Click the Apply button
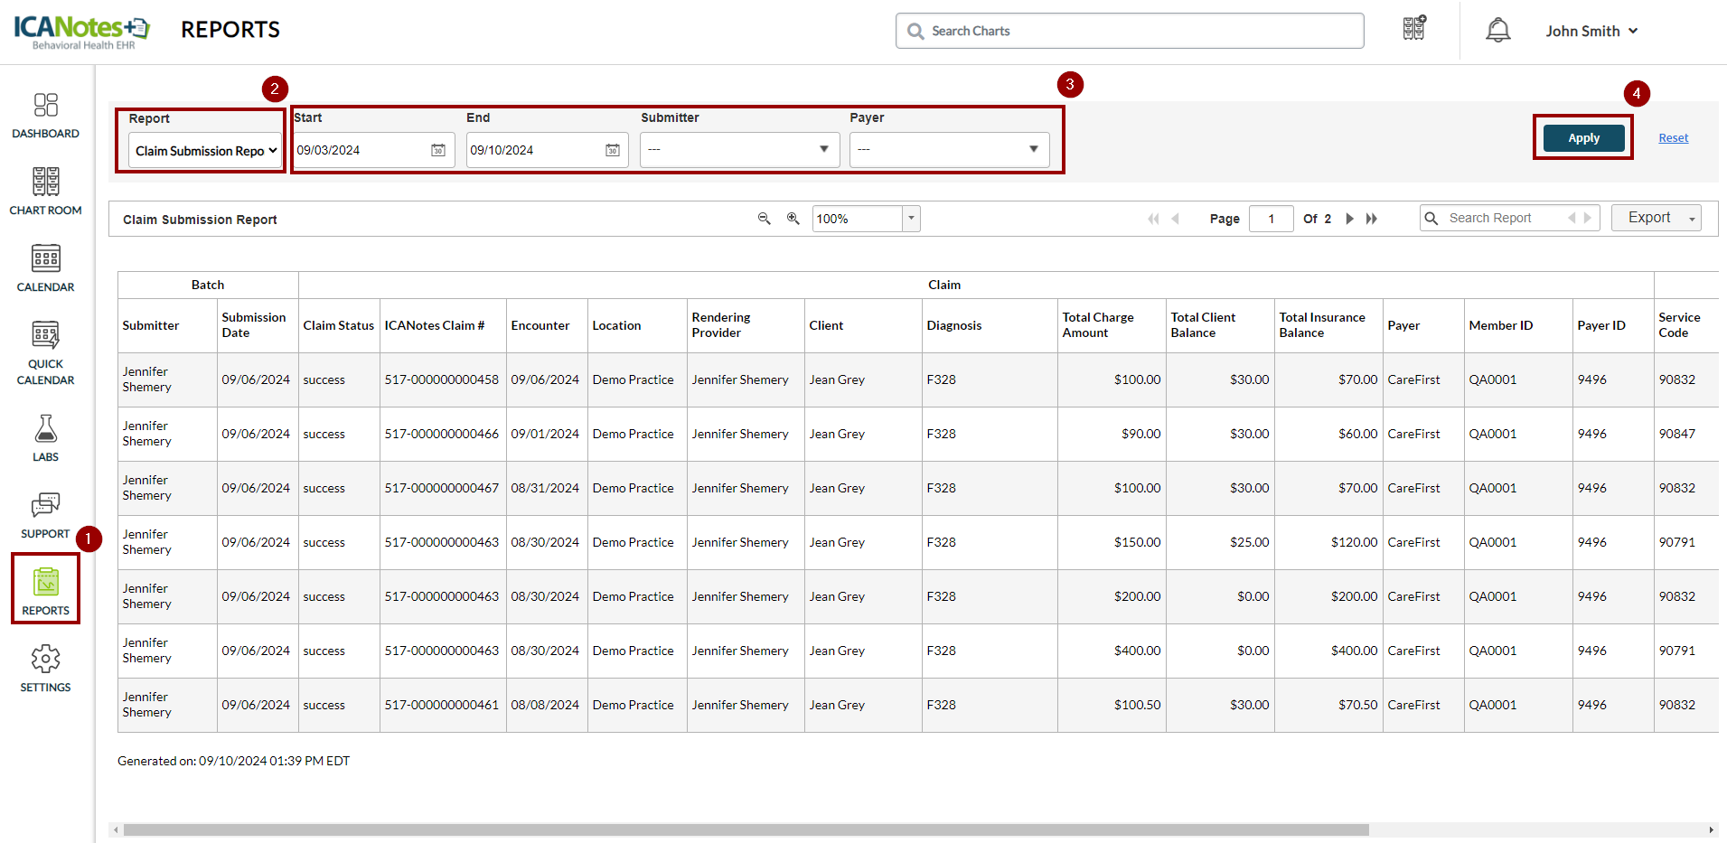 pyautogui.click(x=1583, y=138)
